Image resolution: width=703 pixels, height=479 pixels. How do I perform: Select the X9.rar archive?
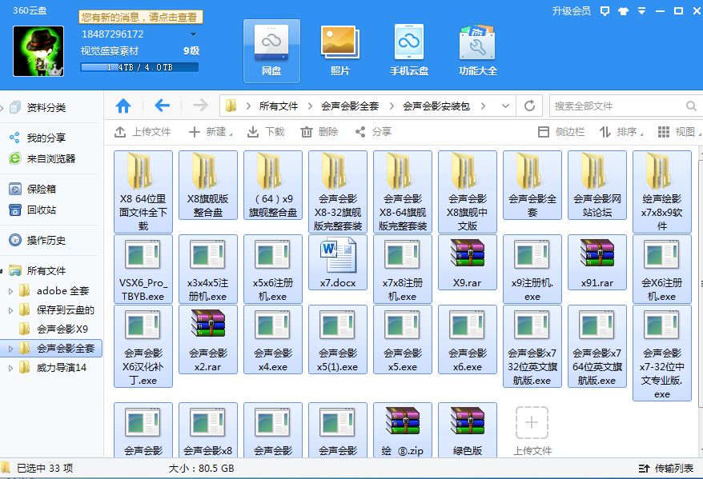pos(468,262)
